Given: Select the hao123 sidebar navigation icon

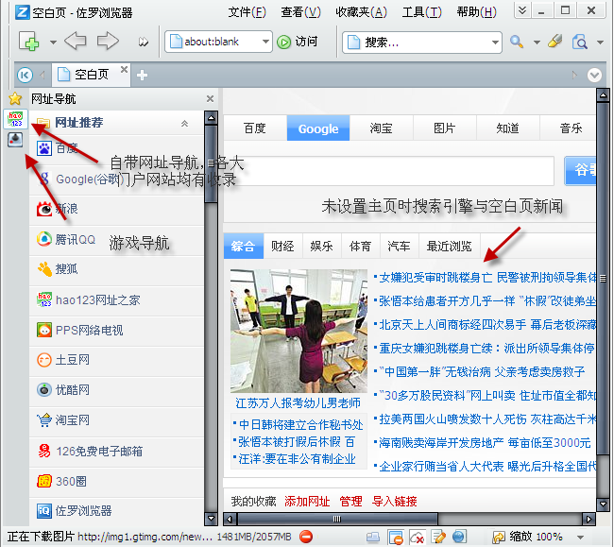Looking at the screenshot, I should [x=16, y=119].
